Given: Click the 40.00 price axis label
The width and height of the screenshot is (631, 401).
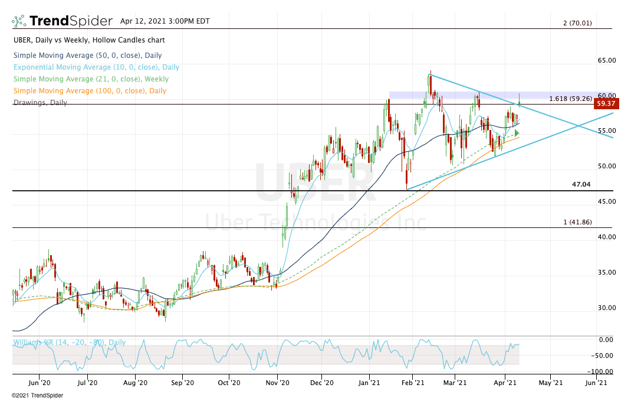Looking at the screenshot, I should (x=606, y=237).
